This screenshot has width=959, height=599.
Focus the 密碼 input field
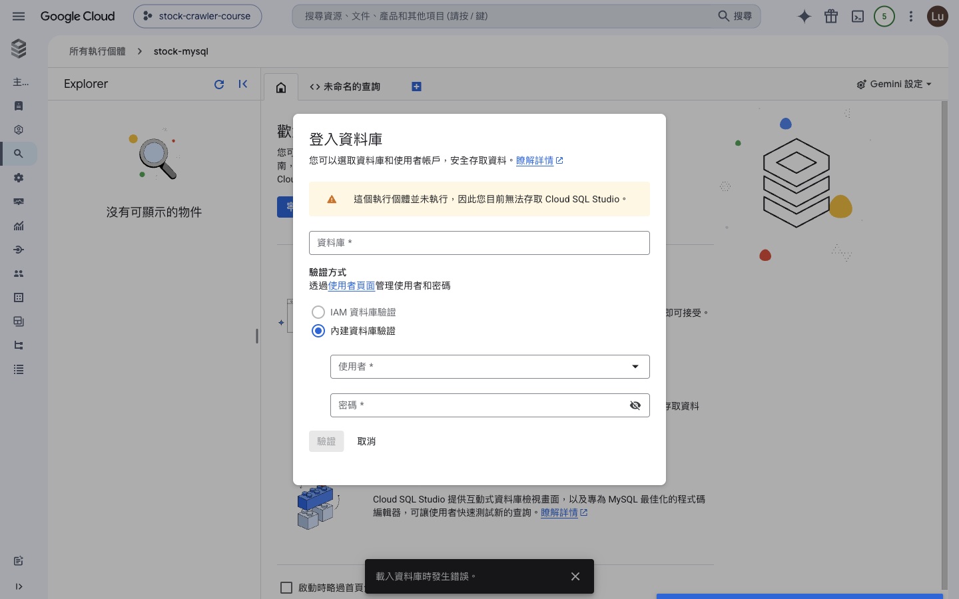tap(490, 405)
